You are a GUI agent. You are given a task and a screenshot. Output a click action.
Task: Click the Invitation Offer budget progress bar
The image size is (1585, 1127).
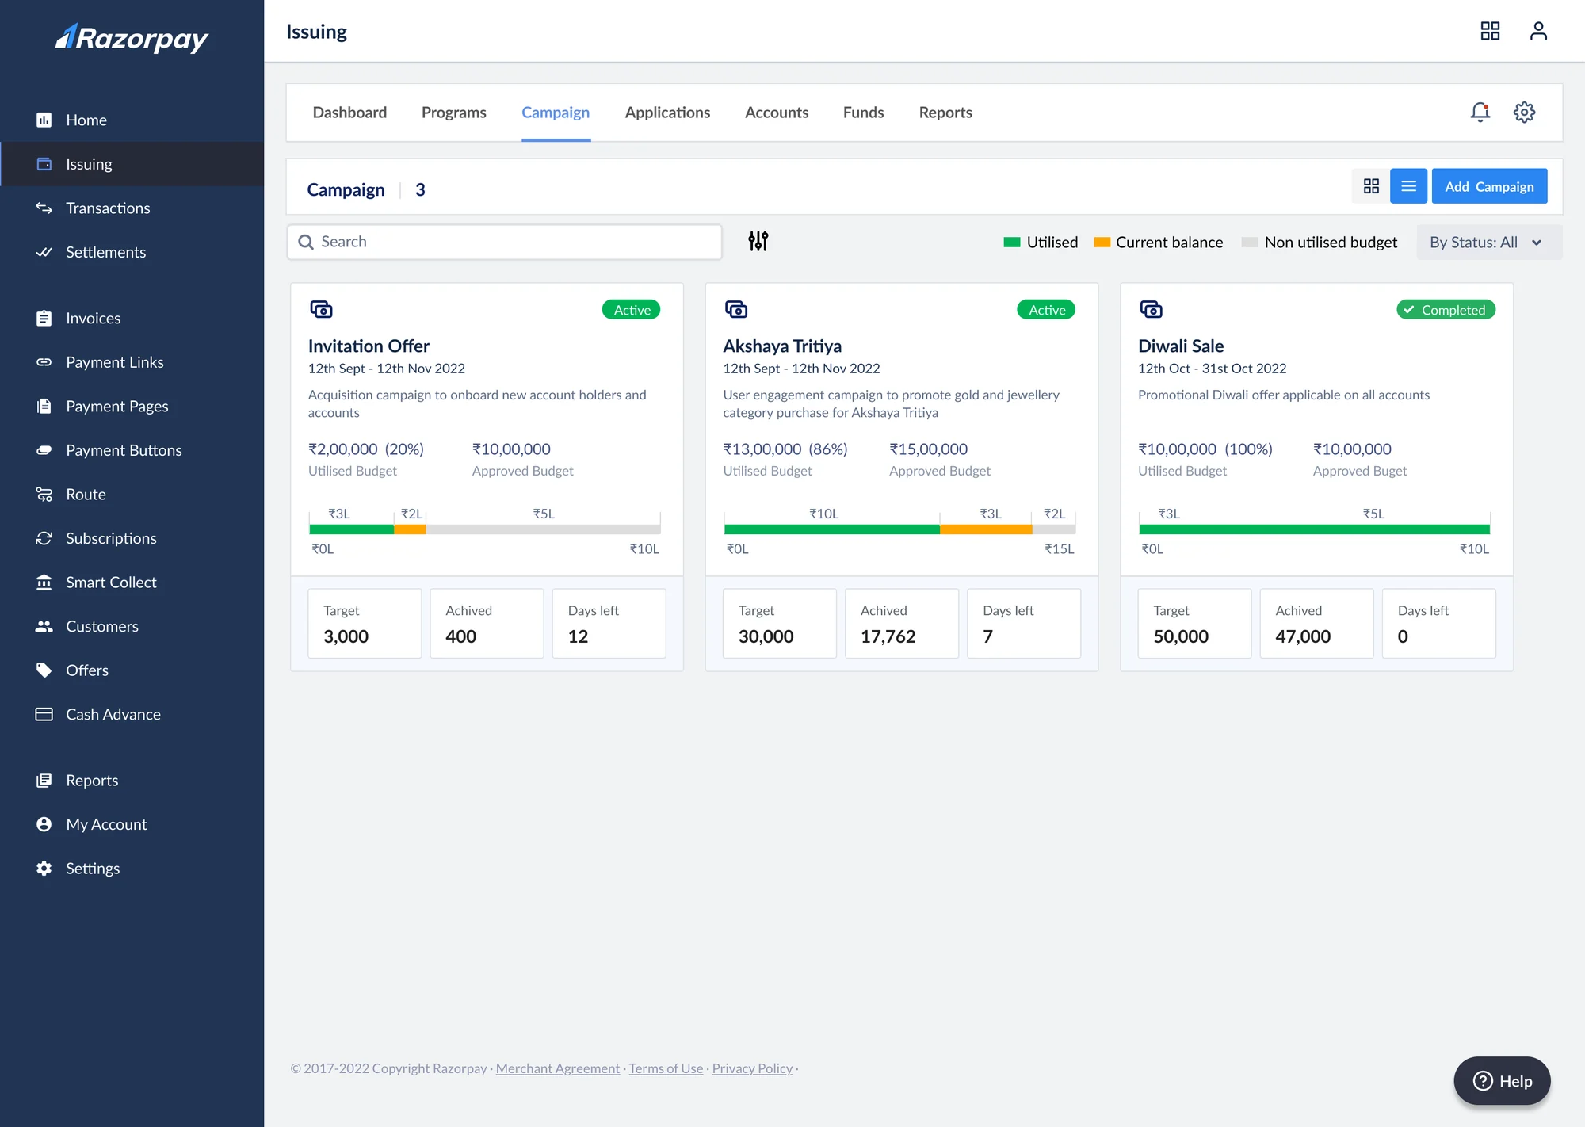click(x=485, y=529)
